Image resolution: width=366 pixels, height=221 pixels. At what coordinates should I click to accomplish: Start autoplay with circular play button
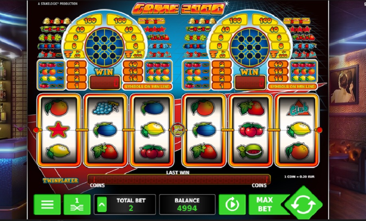tap(232, 204)
